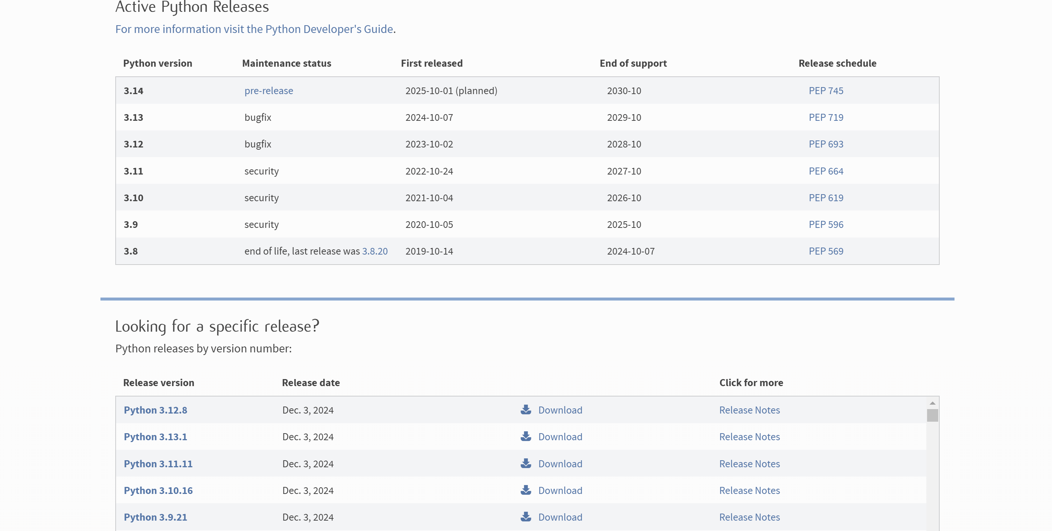Click download icon for Python 3.13.1

tap(526, 436)
